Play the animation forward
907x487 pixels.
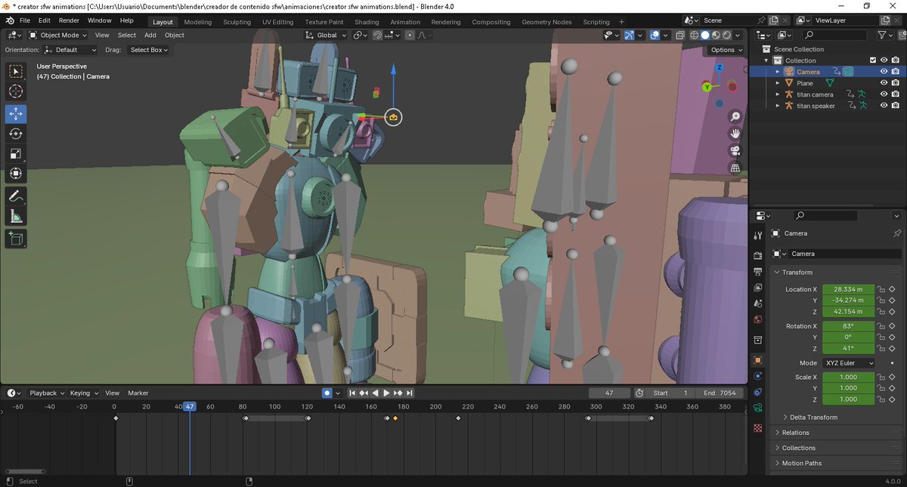click(386, 393)
